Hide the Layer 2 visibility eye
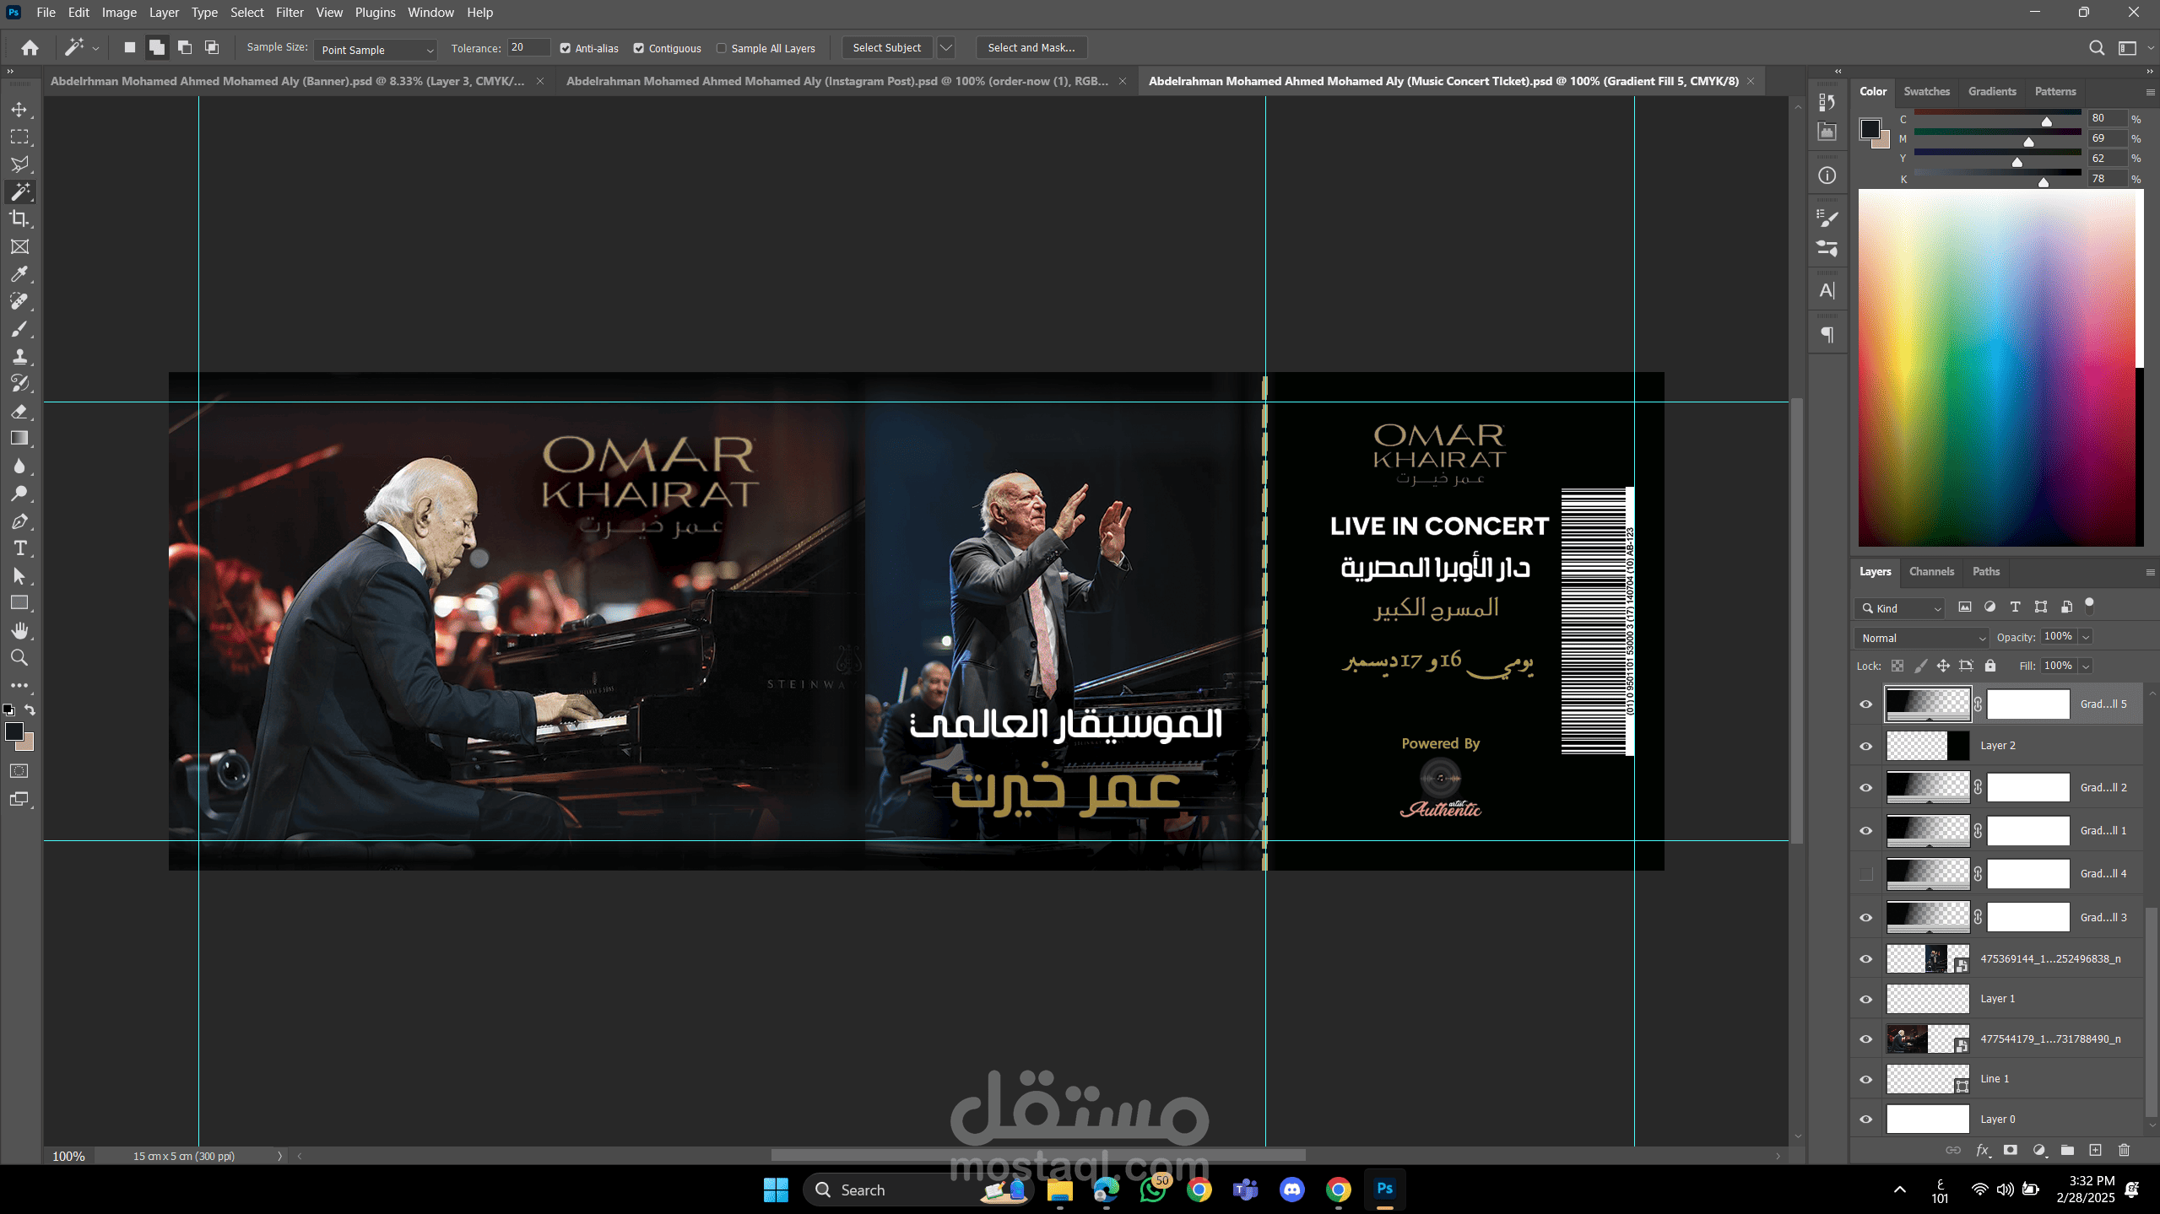 coord(1866,746)
